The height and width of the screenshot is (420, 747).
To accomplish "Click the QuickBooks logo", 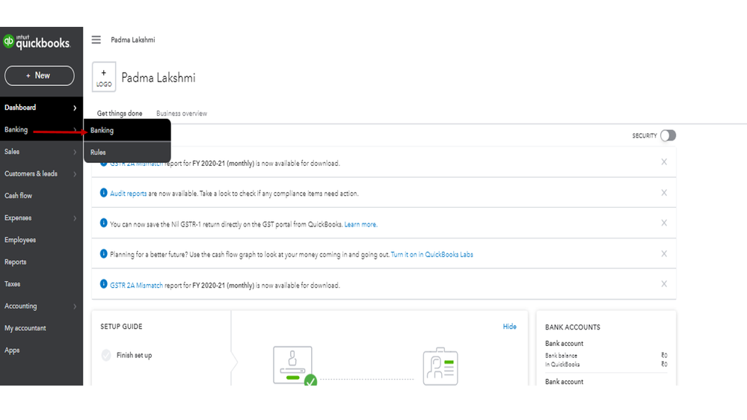I will 37,42.
